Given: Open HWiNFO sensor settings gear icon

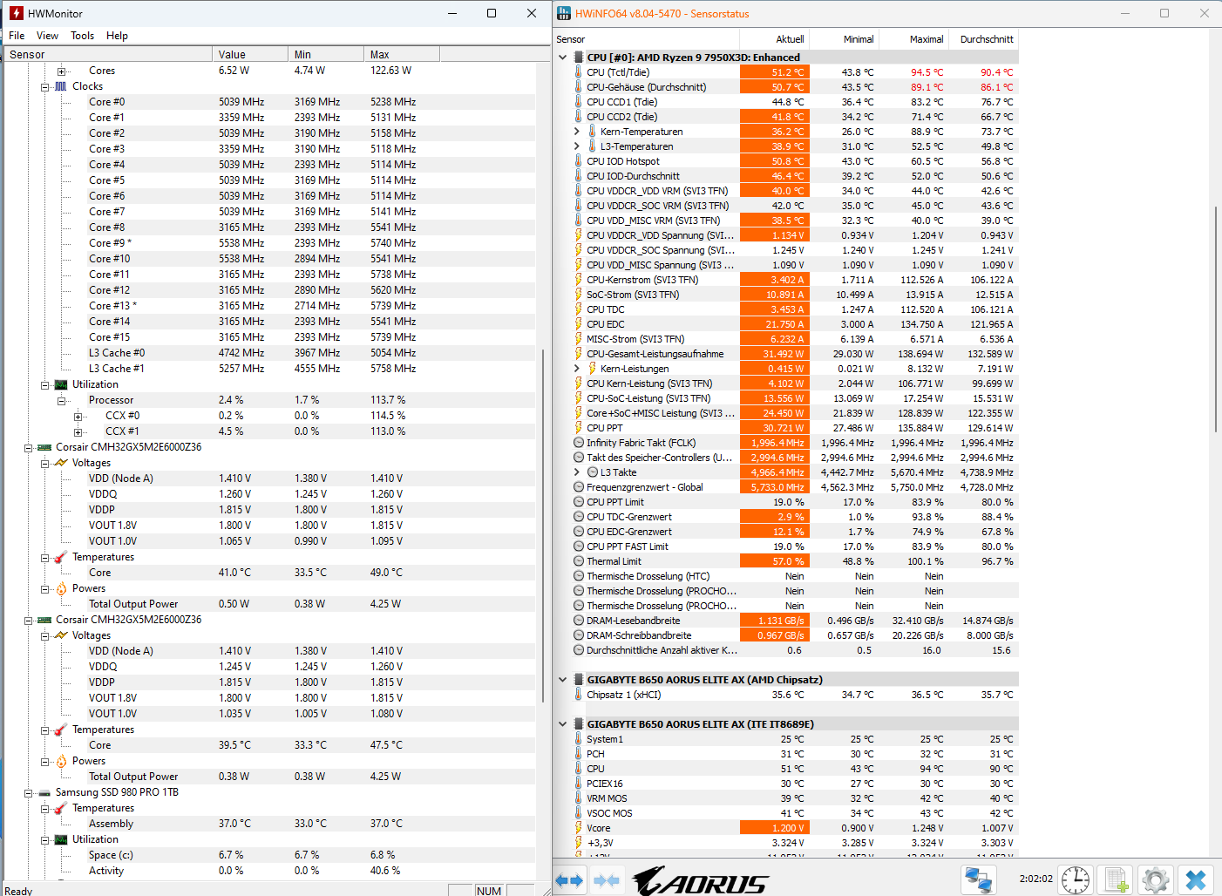Looking at the screenshot, I should coord(1156,880).
